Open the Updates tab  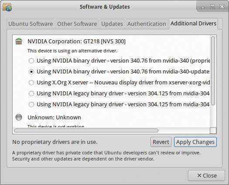point(112,24)
